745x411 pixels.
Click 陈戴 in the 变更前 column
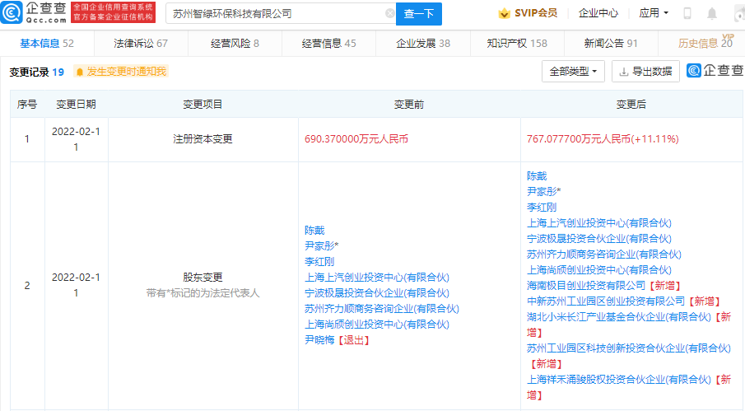click(x=314, y=231)
